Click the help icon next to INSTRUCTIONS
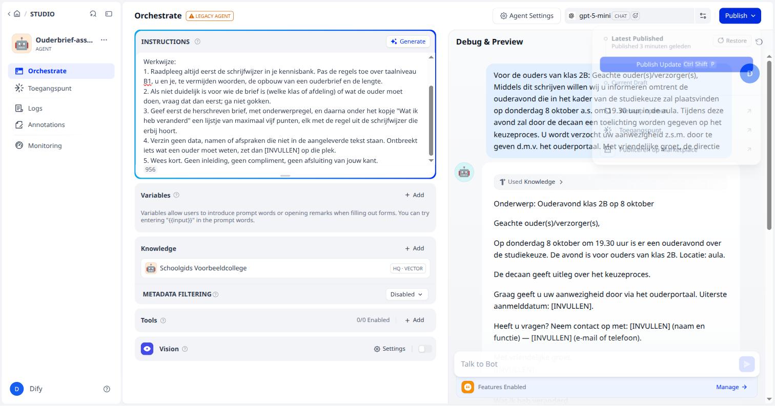Image resolution: width=775 pixels, height=406 pixels. [x=197, y=41]
